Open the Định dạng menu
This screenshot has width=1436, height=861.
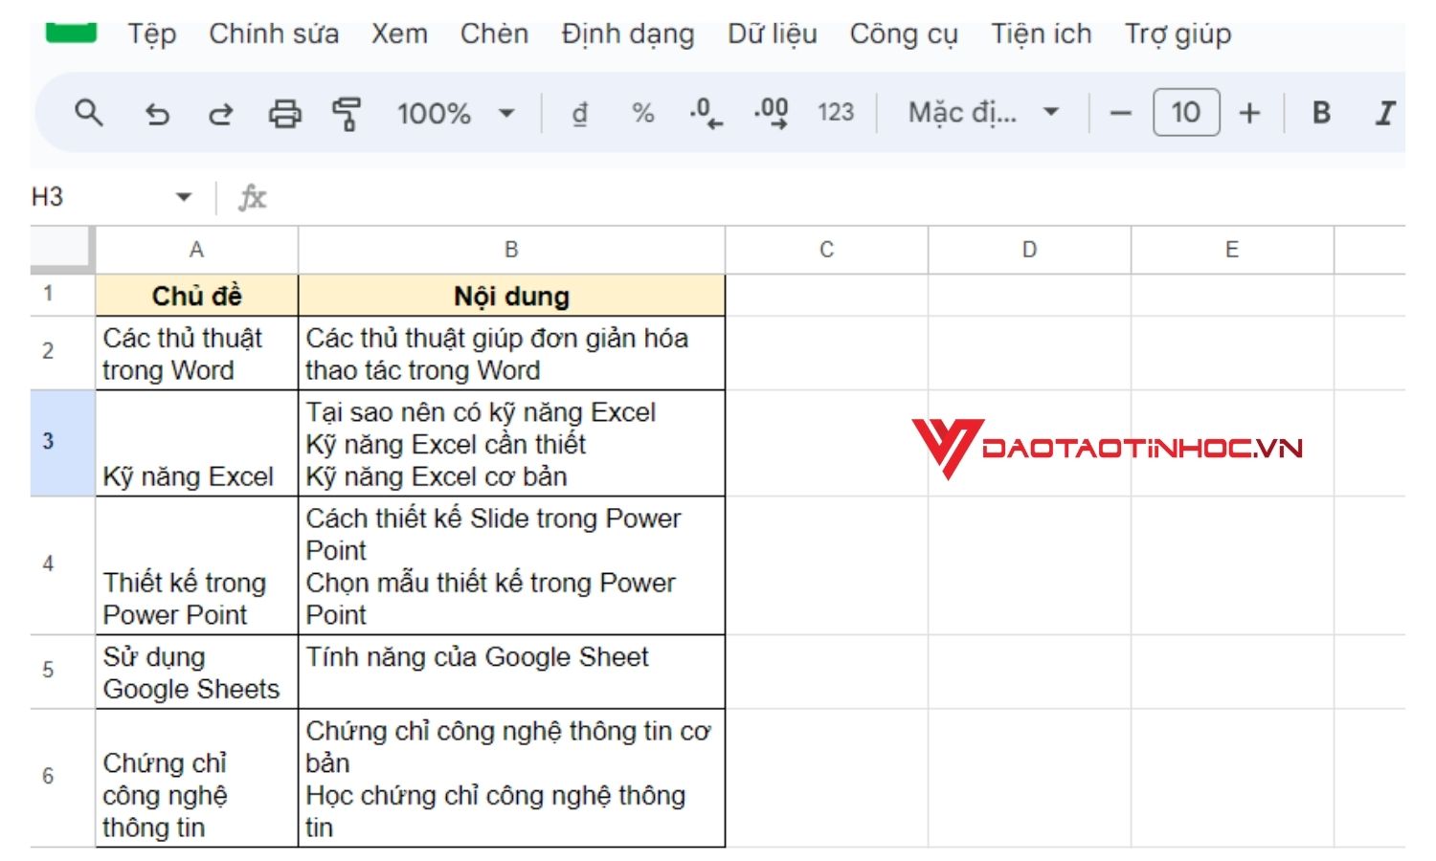pos(628,33)
